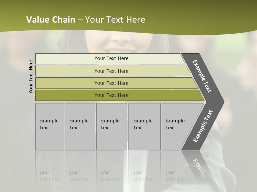Click the second gray 'Example Text' box
257x192 pixels.
tap(80, 126)
